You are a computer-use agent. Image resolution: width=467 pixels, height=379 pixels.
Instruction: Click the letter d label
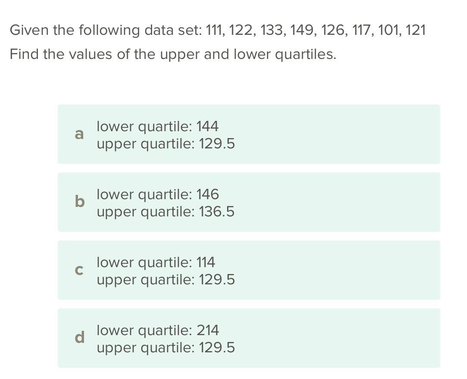(x=80, y=337)
